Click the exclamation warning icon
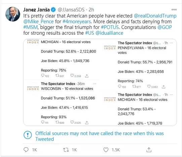 [x=28, y=135]
